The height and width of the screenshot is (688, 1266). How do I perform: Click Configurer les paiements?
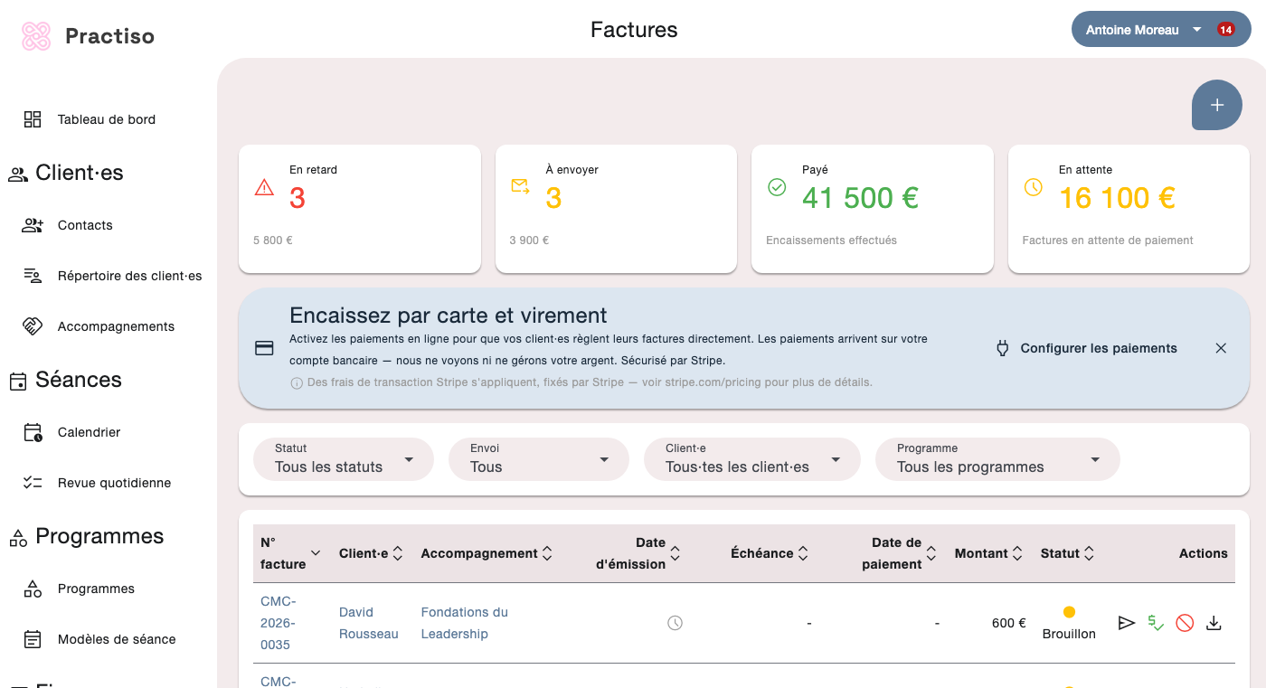(1098, 348)
